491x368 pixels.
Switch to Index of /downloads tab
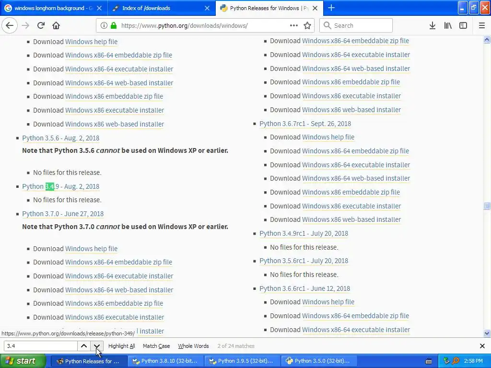coord(162,8)
